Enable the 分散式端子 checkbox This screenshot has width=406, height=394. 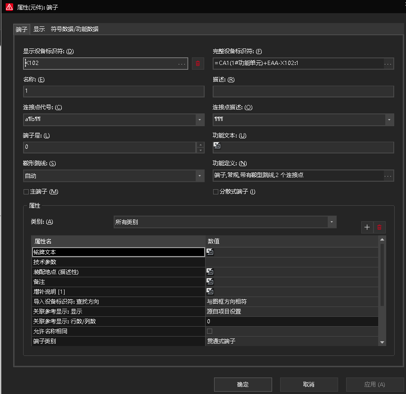pyautogui.click(x=215, y=192)
